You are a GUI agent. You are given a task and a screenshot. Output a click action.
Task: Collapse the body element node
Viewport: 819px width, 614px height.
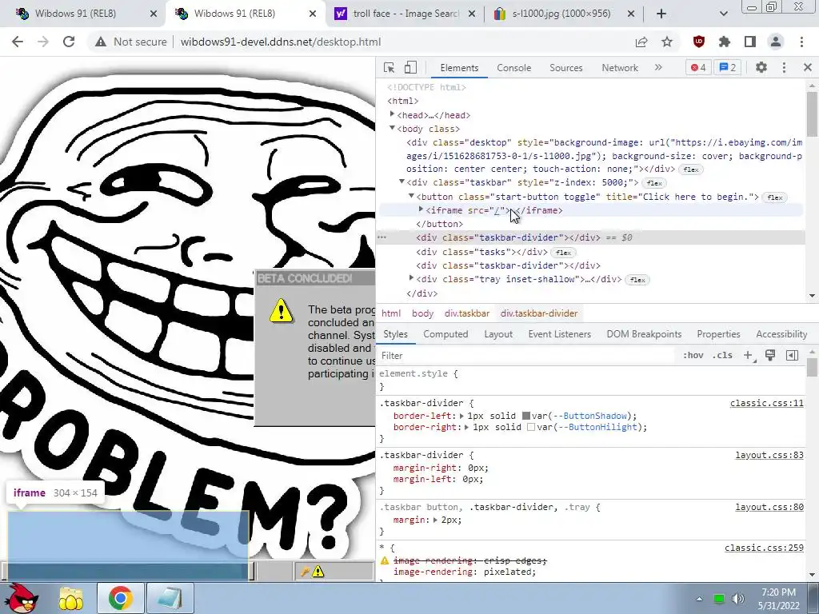(x=392, y=128)
